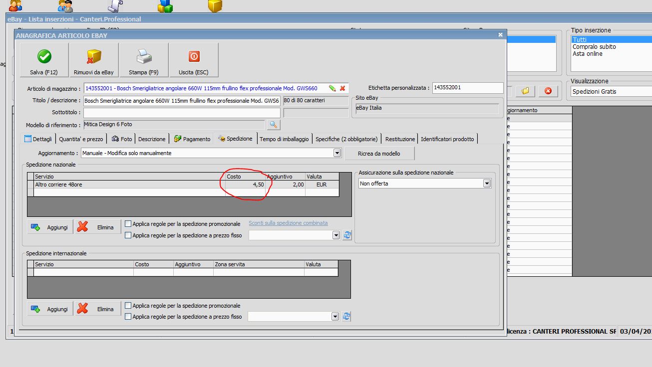Switch to Specifiche (2 obbligatorie) tab

click(346, 139)
